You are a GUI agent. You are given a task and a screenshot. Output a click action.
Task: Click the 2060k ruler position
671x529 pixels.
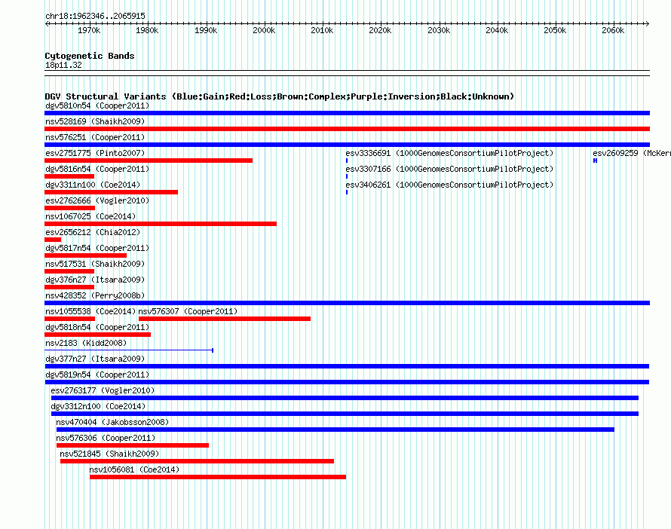coord(613,30)
